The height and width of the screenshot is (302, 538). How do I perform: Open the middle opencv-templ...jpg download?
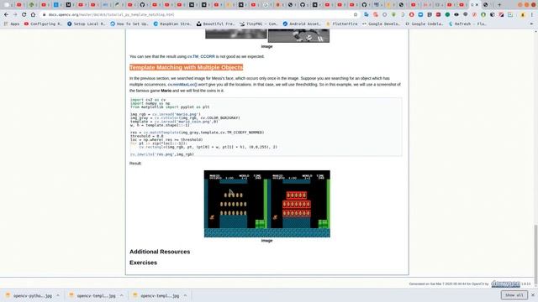[92, 295]
